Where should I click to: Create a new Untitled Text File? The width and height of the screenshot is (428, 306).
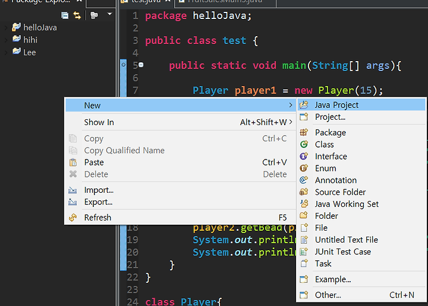click(x=361, y=240)
